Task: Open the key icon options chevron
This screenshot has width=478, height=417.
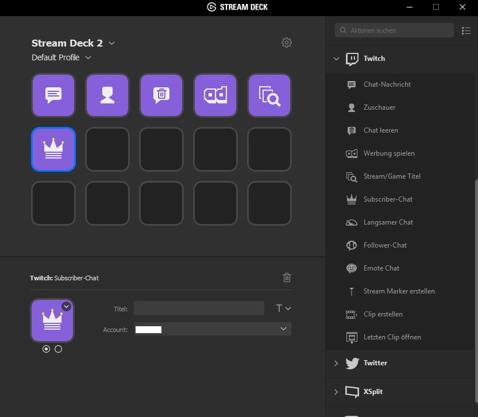Action: pyautogui.click(x=66, y=306)
